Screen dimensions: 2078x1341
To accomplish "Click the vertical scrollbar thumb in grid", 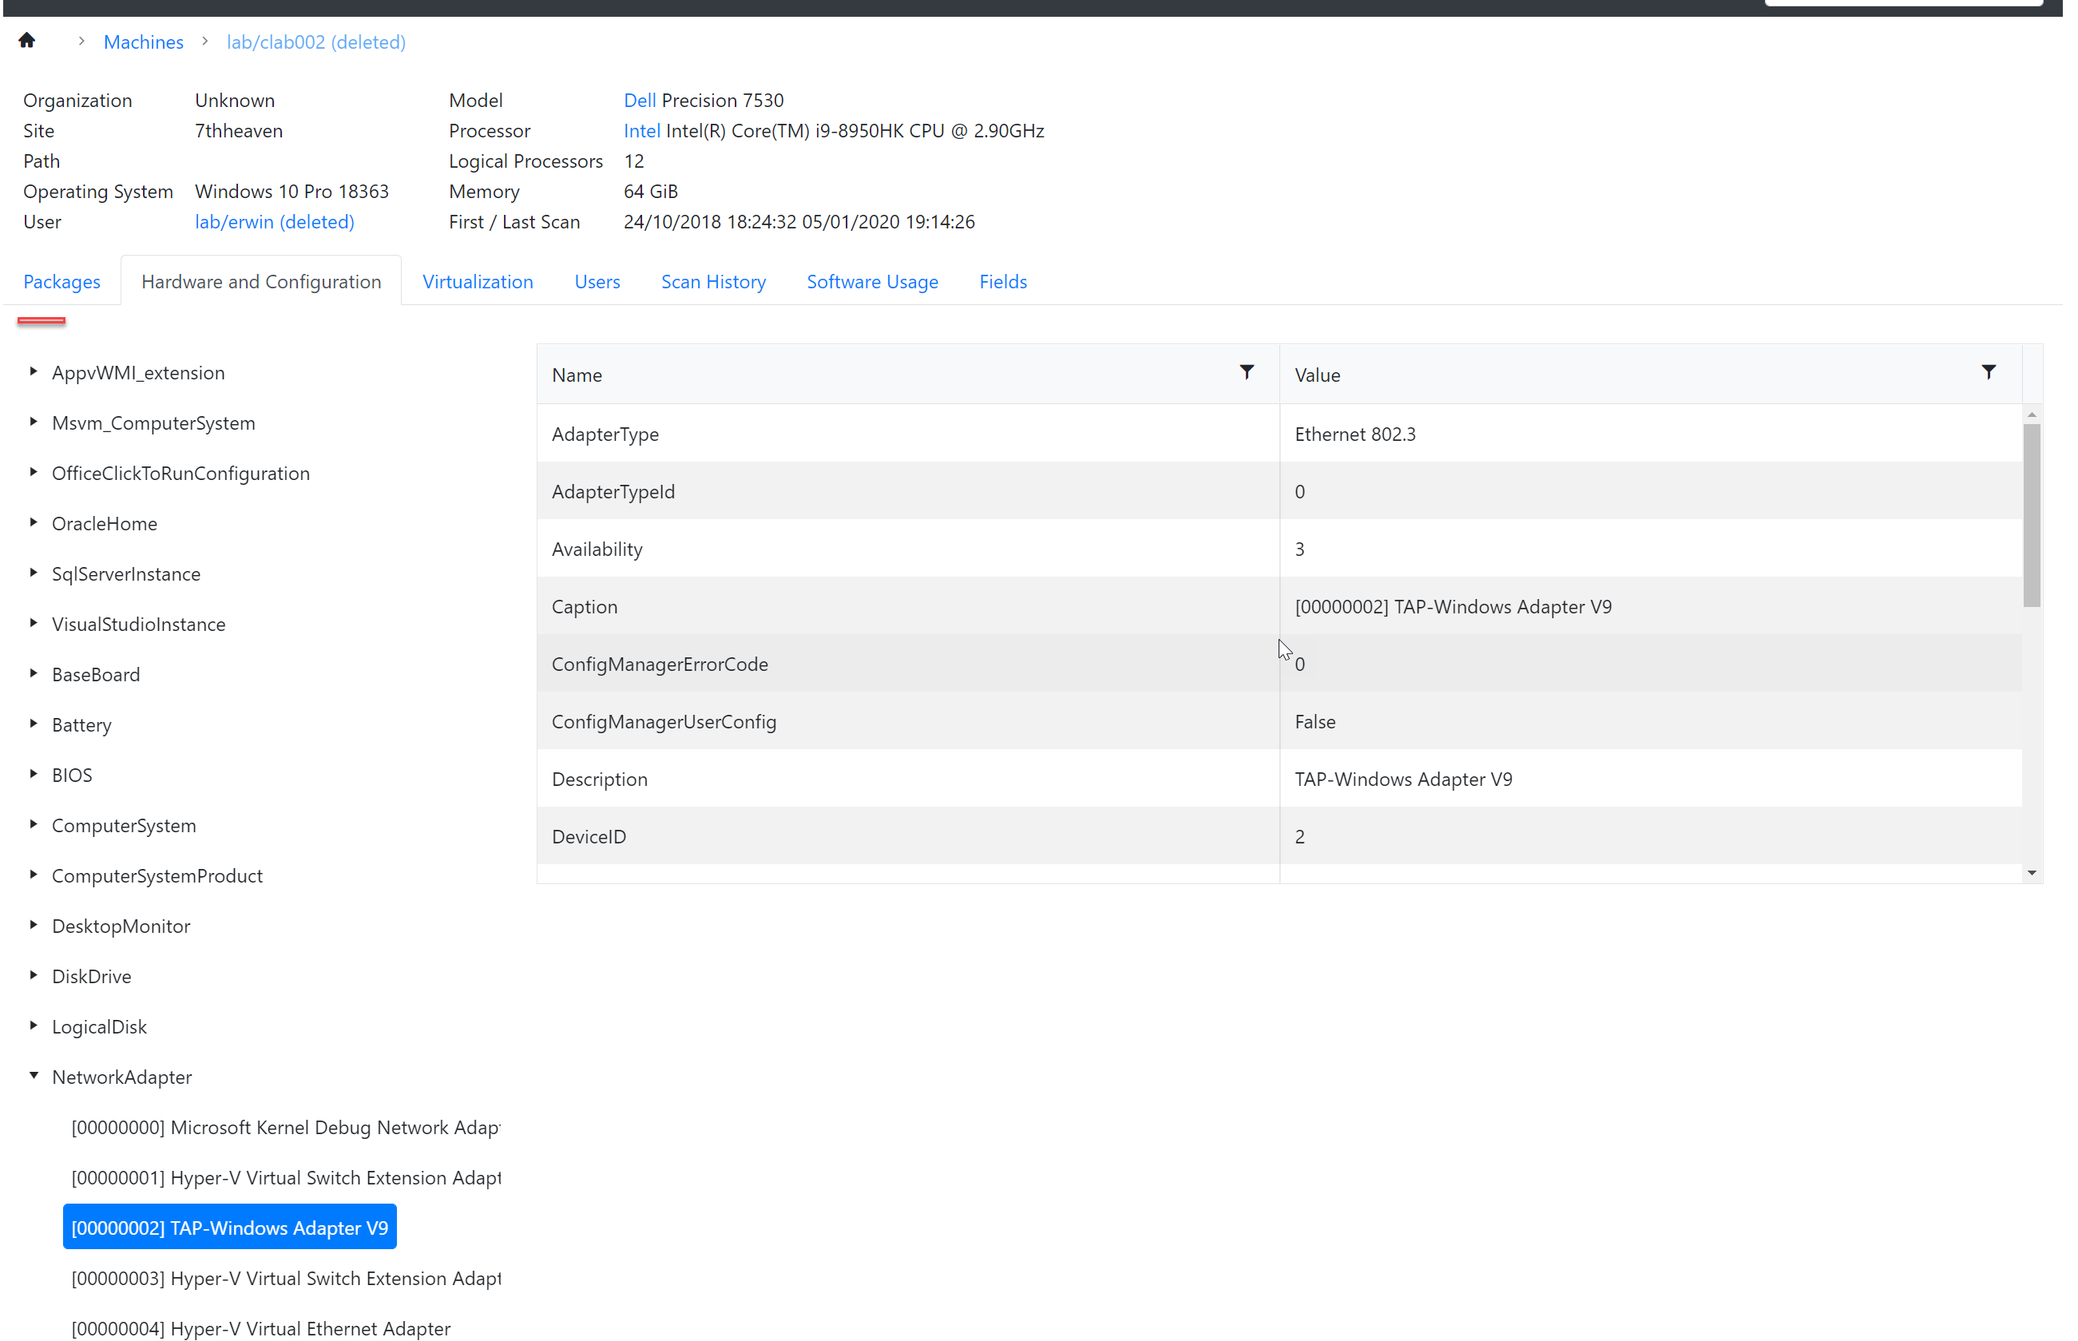I will (x=2032, y=514).
